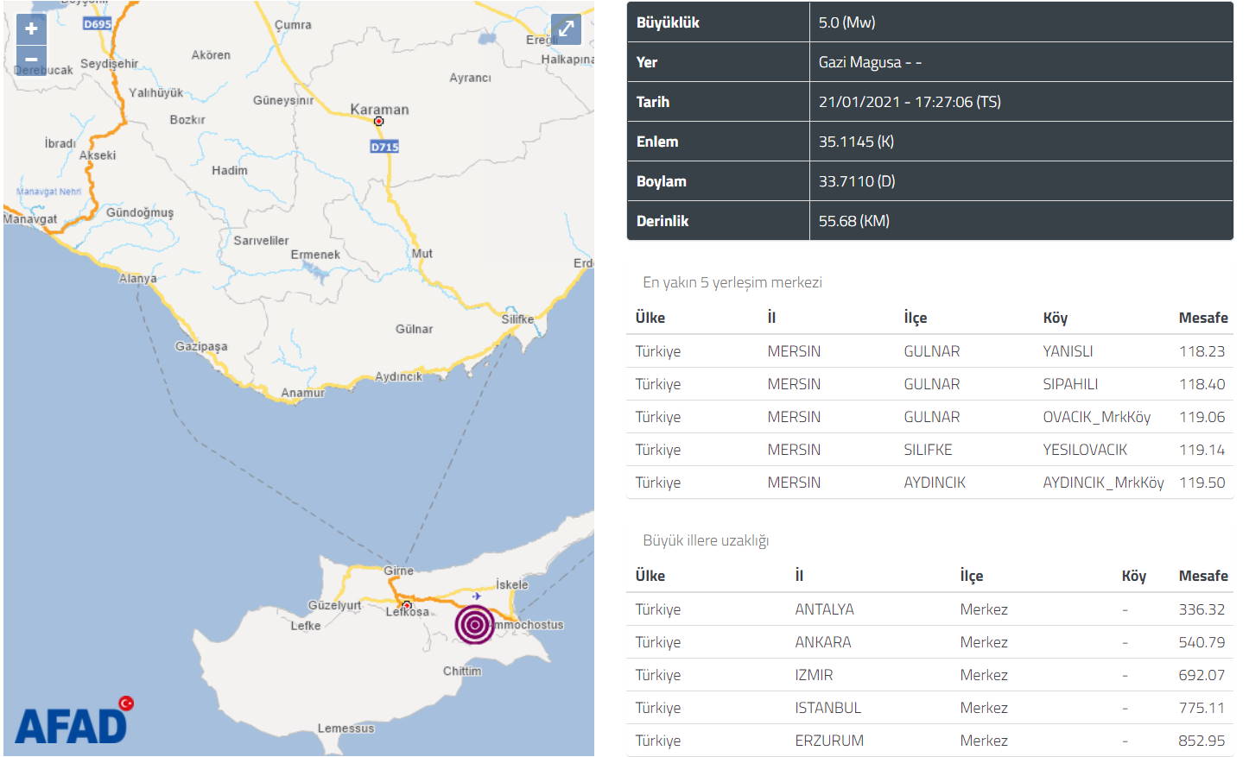This screenshot has width=1249, height=757.
Task: Click the Büyüklük 5.0 (Mw) value
Action: (846, 22)
